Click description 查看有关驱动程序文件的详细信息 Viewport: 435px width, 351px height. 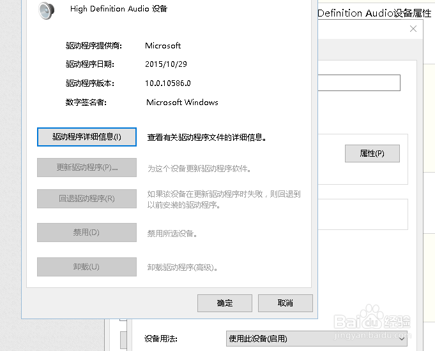click(x=207, y=138)
